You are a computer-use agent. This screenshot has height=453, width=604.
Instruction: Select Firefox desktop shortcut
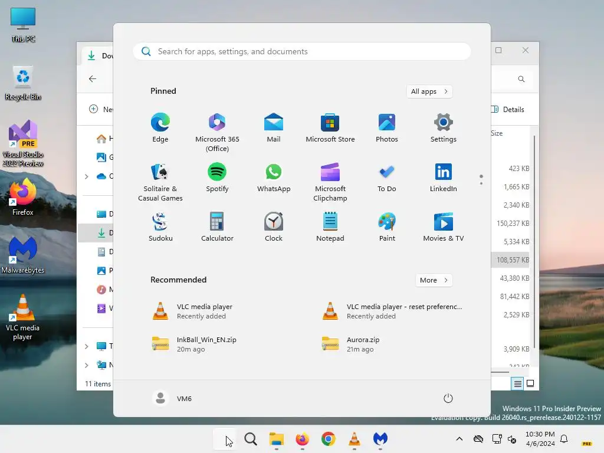click(23, 197)
